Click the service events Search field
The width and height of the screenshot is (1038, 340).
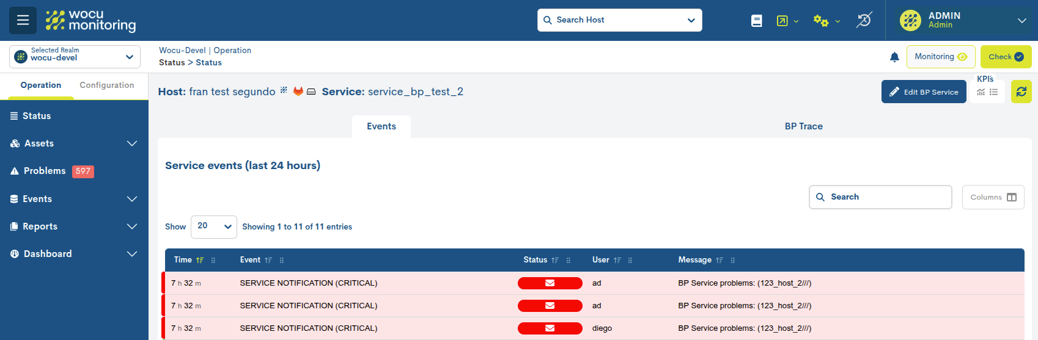point(880,197)
